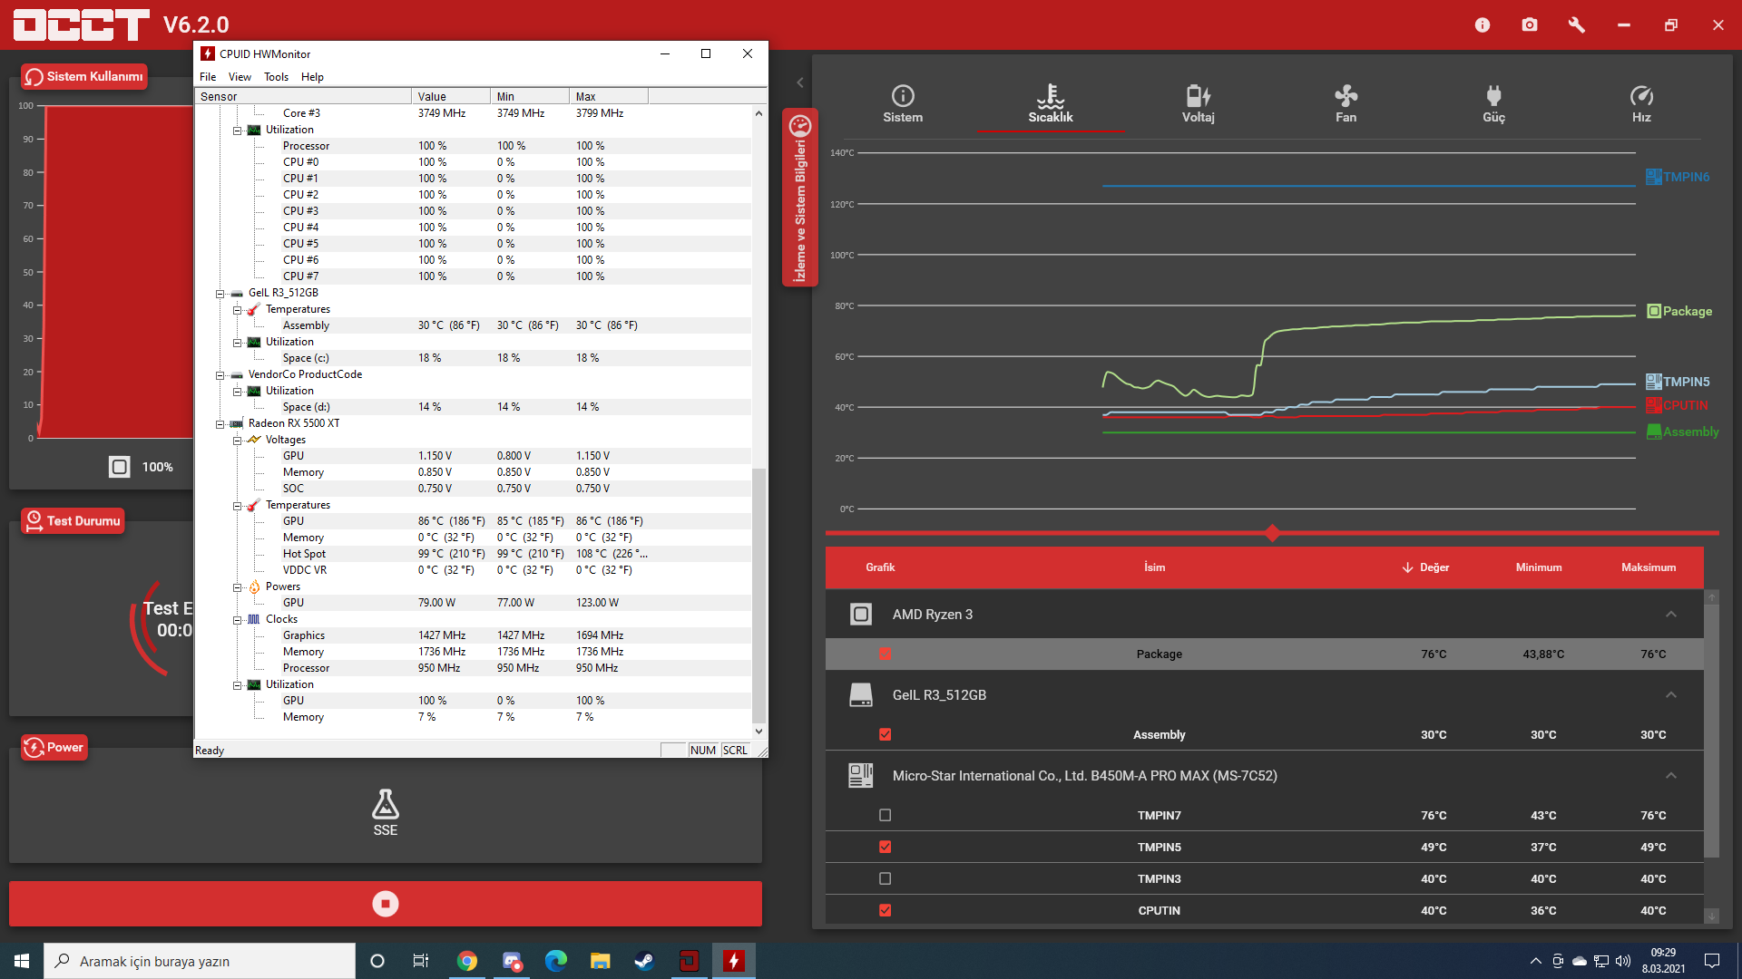
Task: Stop the running test
Action: click(x=386, y=904)
